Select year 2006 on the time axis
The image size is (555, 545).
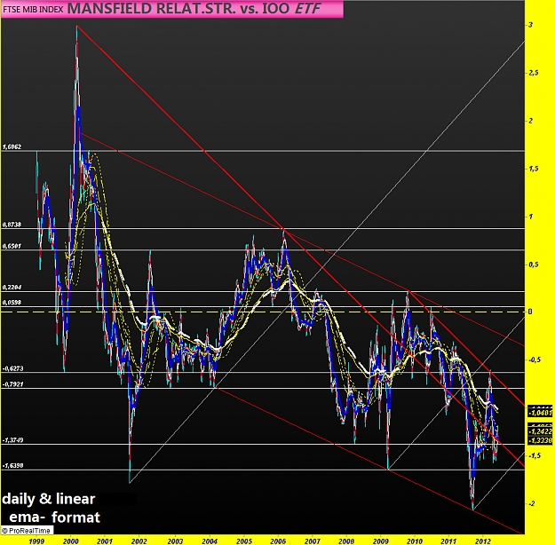point(278,541)
